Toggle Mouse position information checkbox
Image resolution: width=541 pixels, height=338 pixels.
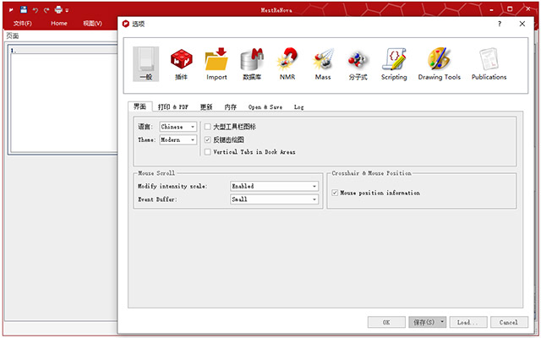(x=335, y=193)
